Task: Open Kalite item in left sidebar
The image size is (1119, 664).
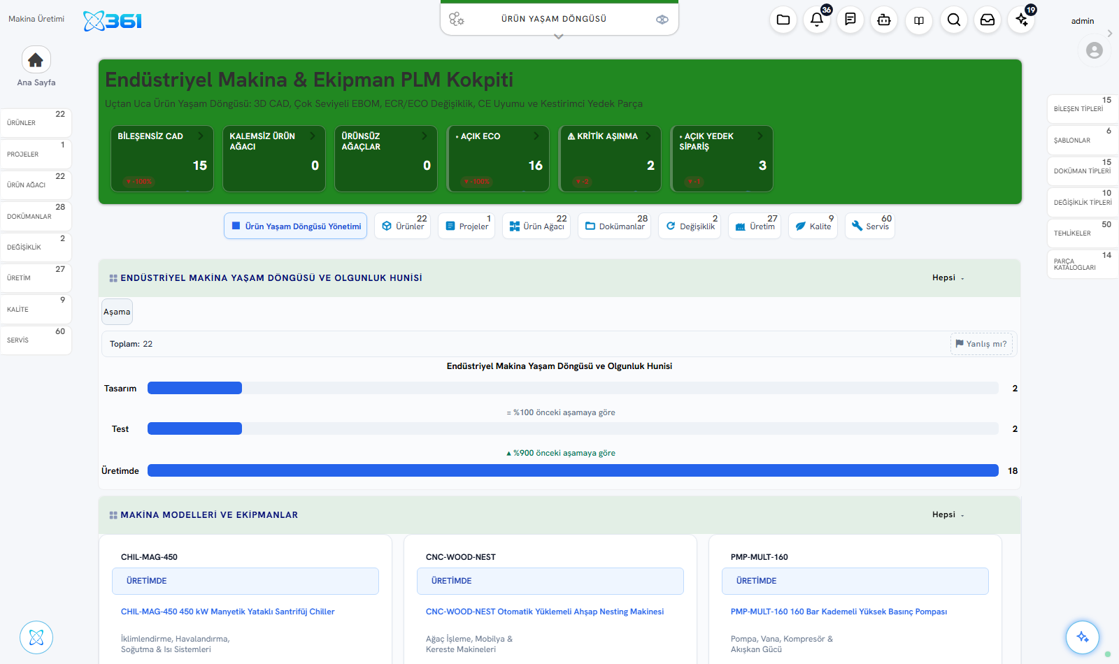Action: [36, 310]
